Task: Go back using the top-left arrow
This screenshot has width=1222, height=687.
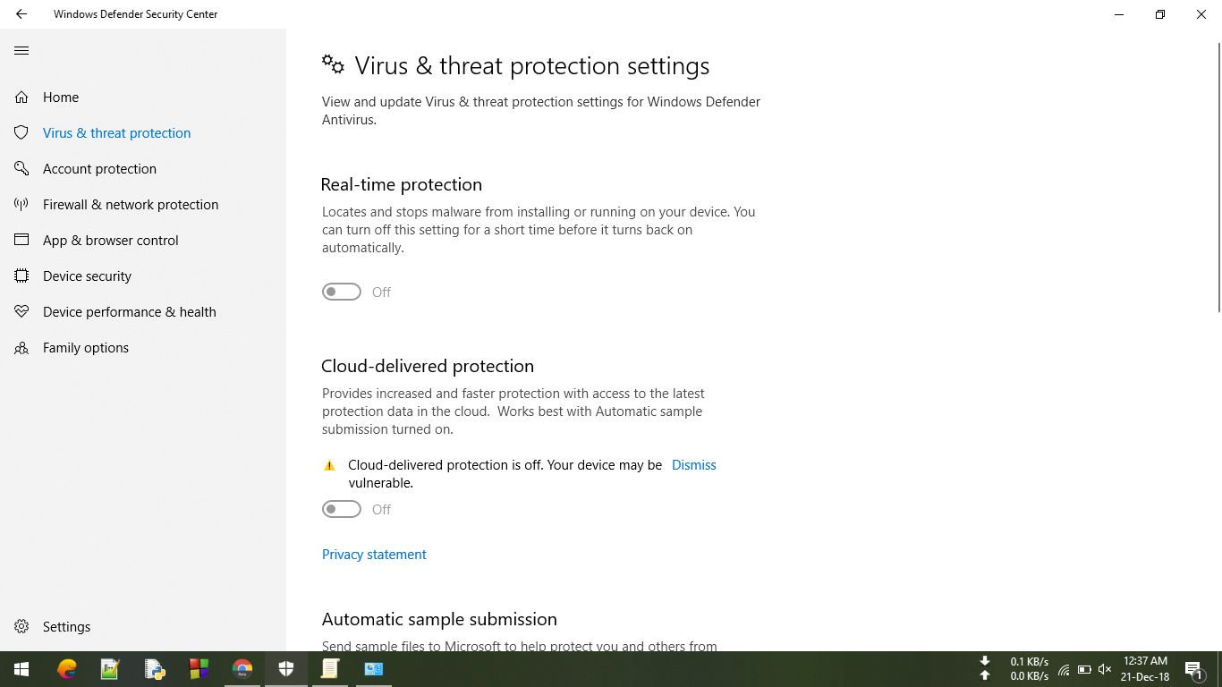Action: tap(21, 14)
